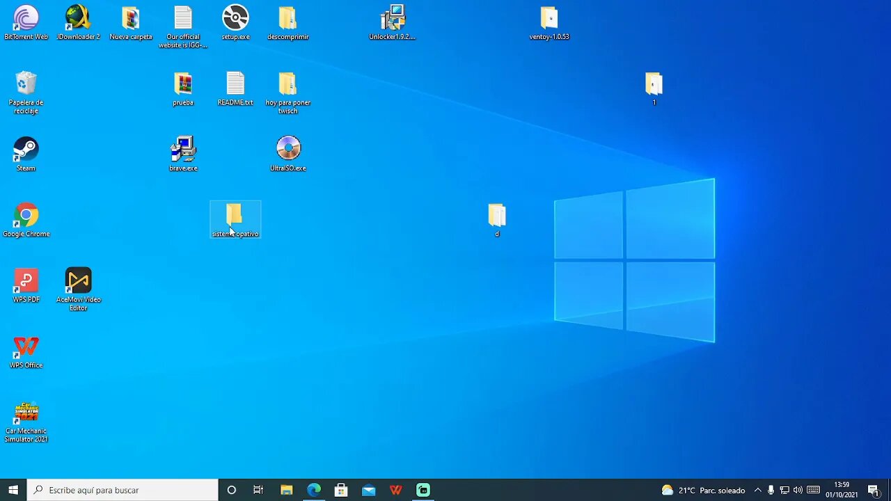Select the README.txt file icon
The image size is (891, 501).
click(x=235, y=88)
